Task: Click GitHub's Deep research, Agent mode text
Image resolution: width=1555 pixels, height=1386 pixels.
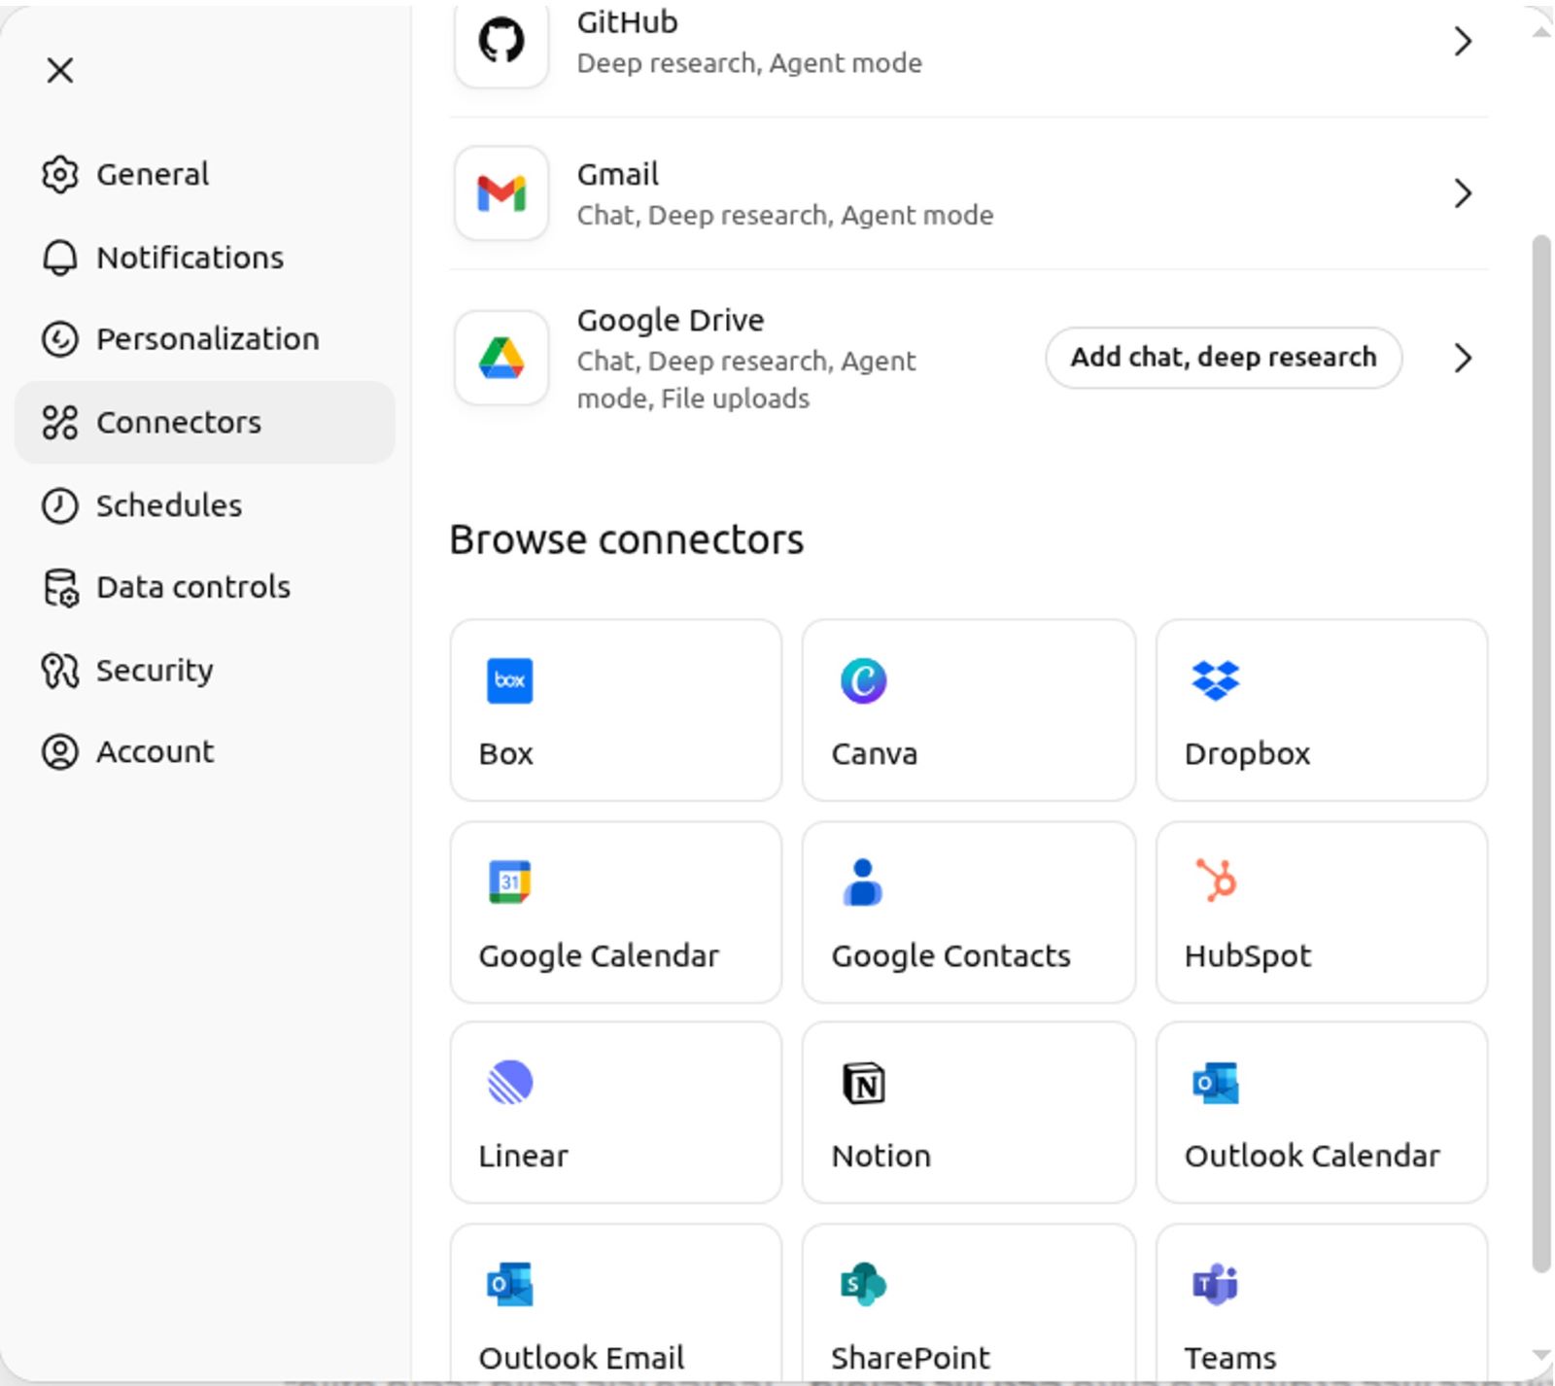Action: coord(749,64)
